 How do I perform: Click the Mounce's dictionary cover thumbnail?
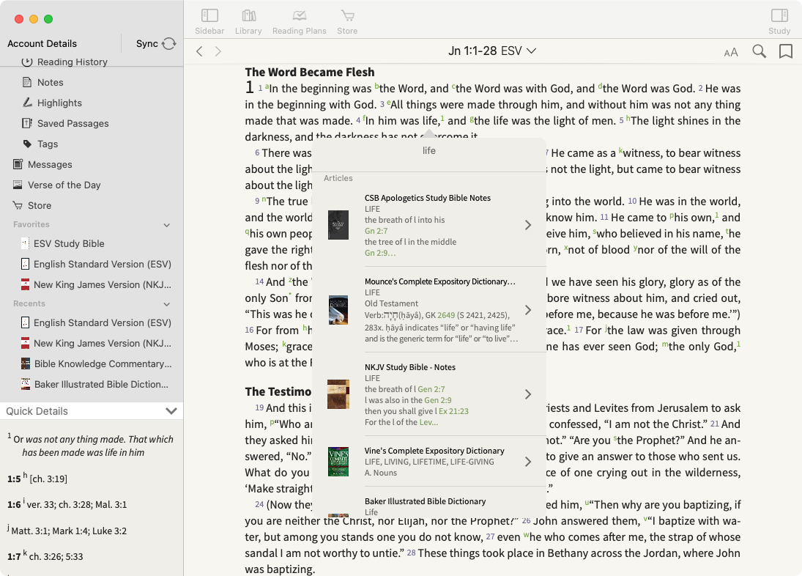[x=338, y=310]
